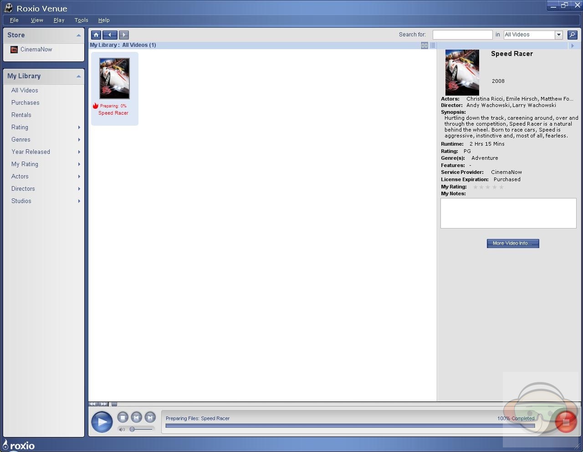This screenshot has width=583, height=452.
Task: Switch to thumbnail view mode
Action: point(424,46)
